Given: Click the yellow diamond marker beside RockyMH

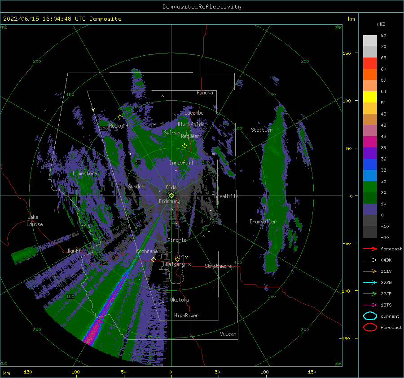Looking at the screenshot, I should coord(120,117).
